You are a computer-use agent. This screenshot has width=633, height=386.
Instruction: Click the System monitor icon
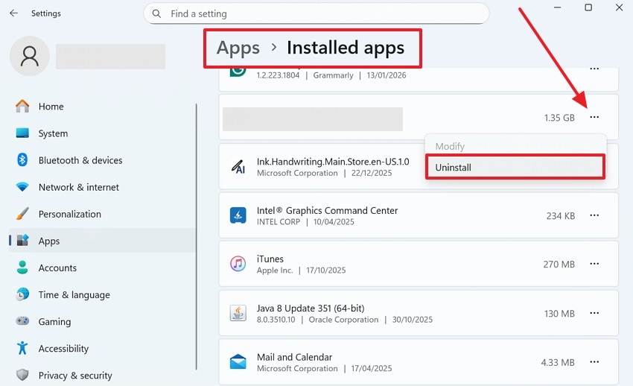(x=22, y=133)
